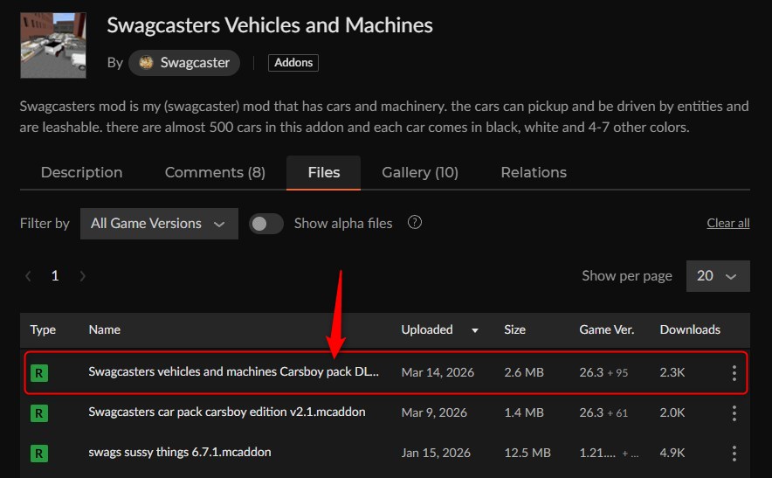Open Swagcaster author profile
This screenshot has height=478, width=772.
tap(184, 63)
